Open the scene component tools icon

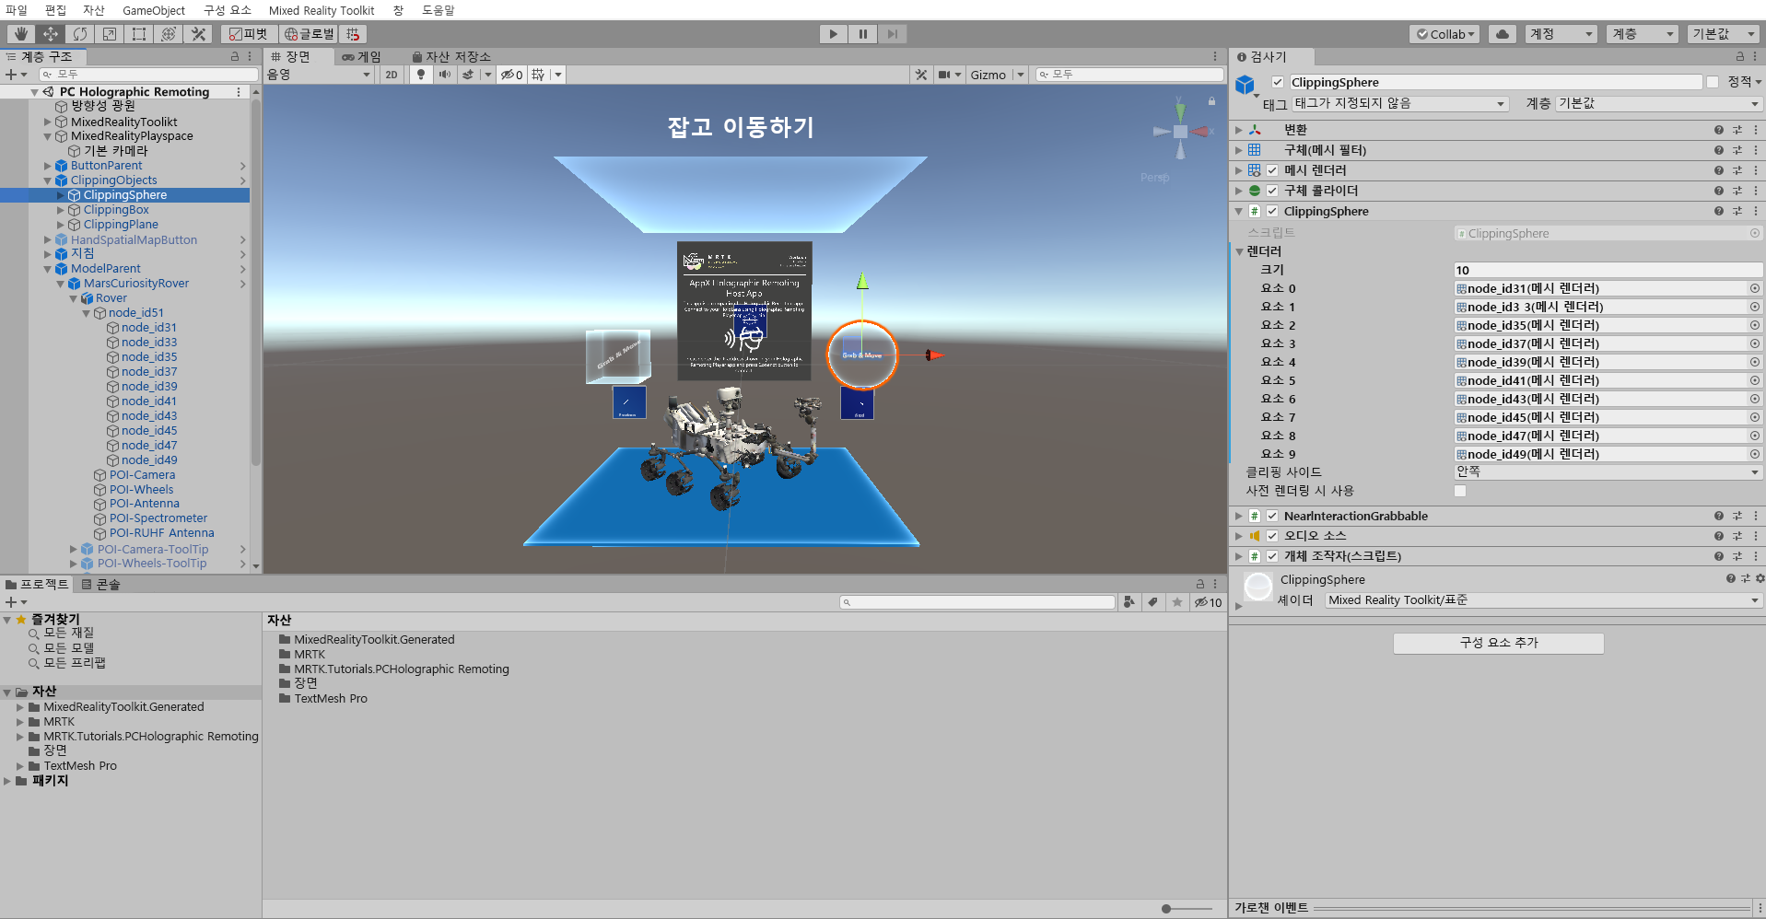921,75
